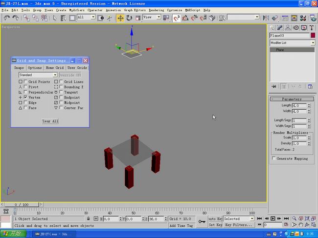This screenshot has height=238, width=318.
Task: Toggle the Percent Snap icon
Action: [194, 18]
